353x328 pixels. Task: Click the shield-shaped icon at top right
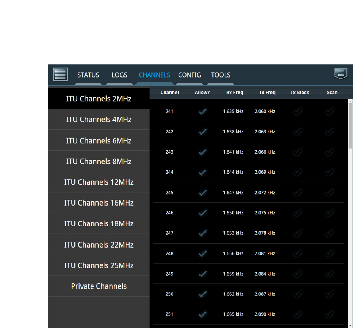341,73
